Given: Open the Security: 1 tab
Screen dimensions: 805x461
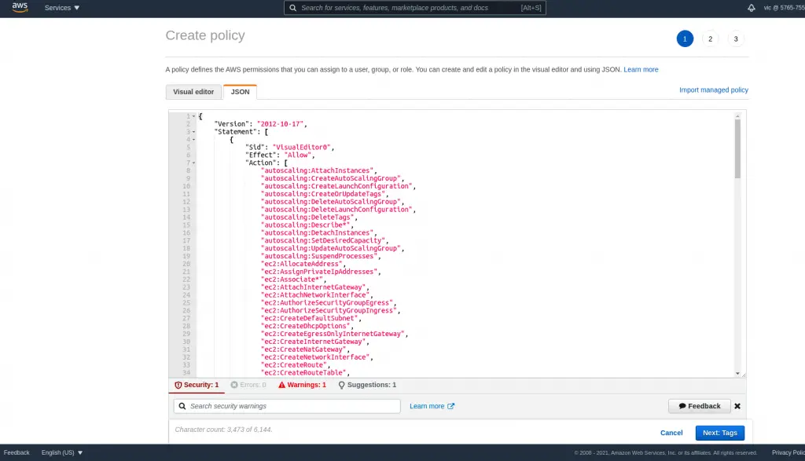Looking at the screenshot, I should tap(197, 385).
